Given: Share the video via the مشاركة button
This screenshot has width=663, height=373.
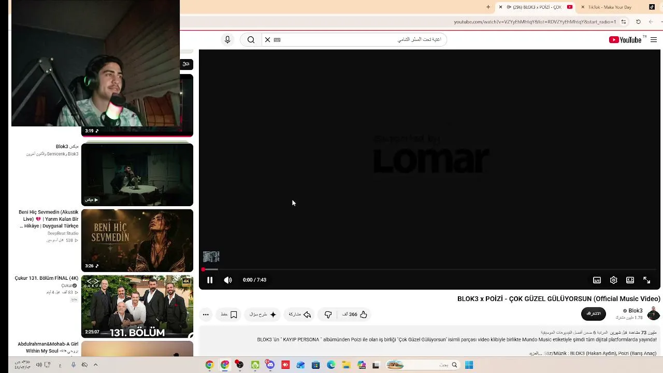Looking at the screenshot, I should point(300,314).
